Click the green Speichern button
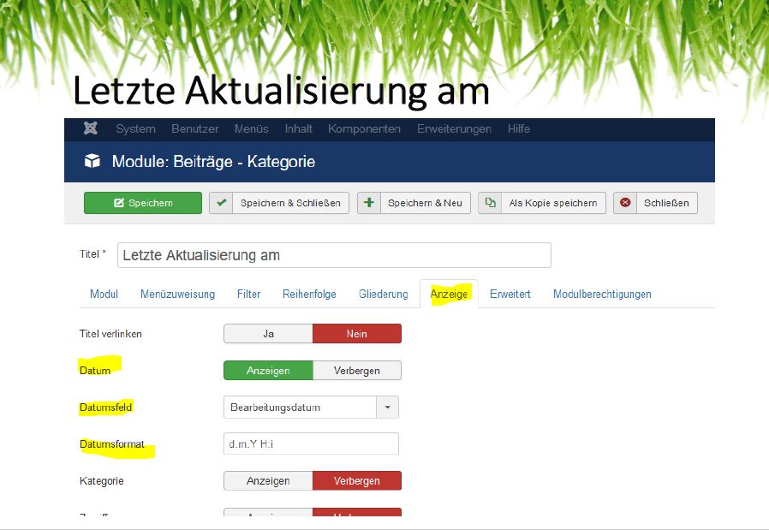The width and height of the screenshot is (769, 530). (143, 203)
